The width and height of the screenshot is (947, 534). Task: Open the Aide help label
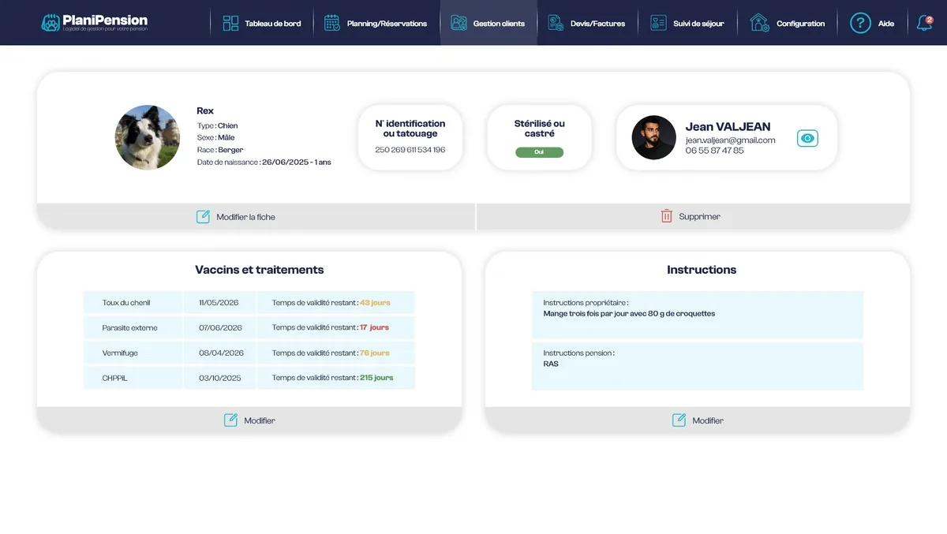886,24
